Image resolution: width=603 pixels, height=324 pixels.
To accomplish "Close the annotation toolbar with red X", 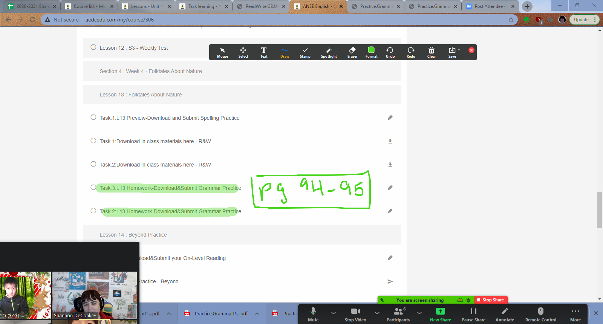I will [x=471, y=50].
